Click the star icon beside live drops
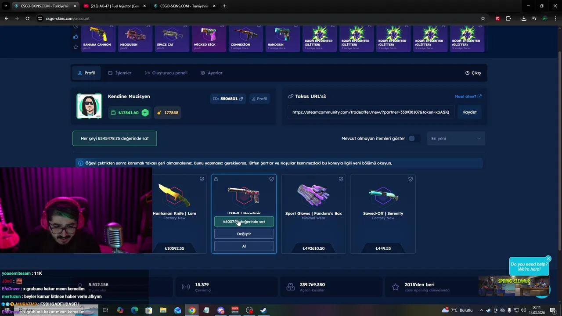 [x=76, y=47]
